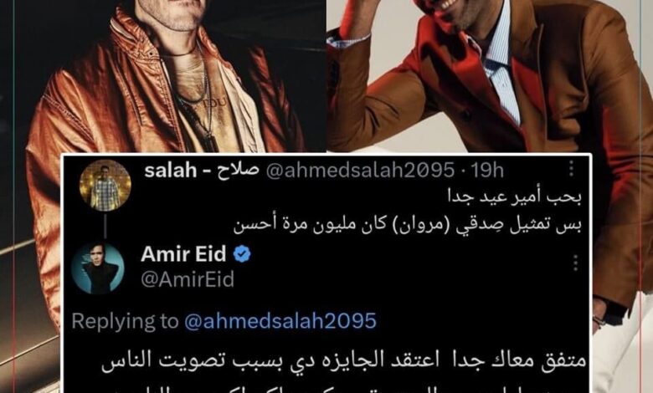Open the Amir Eid display name

pyautogui.click(x=183, y=253)
